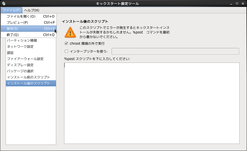Go to 認証 settings in sidebar
The width and height of the screenshot is (247, 151).
pos(10,53)
